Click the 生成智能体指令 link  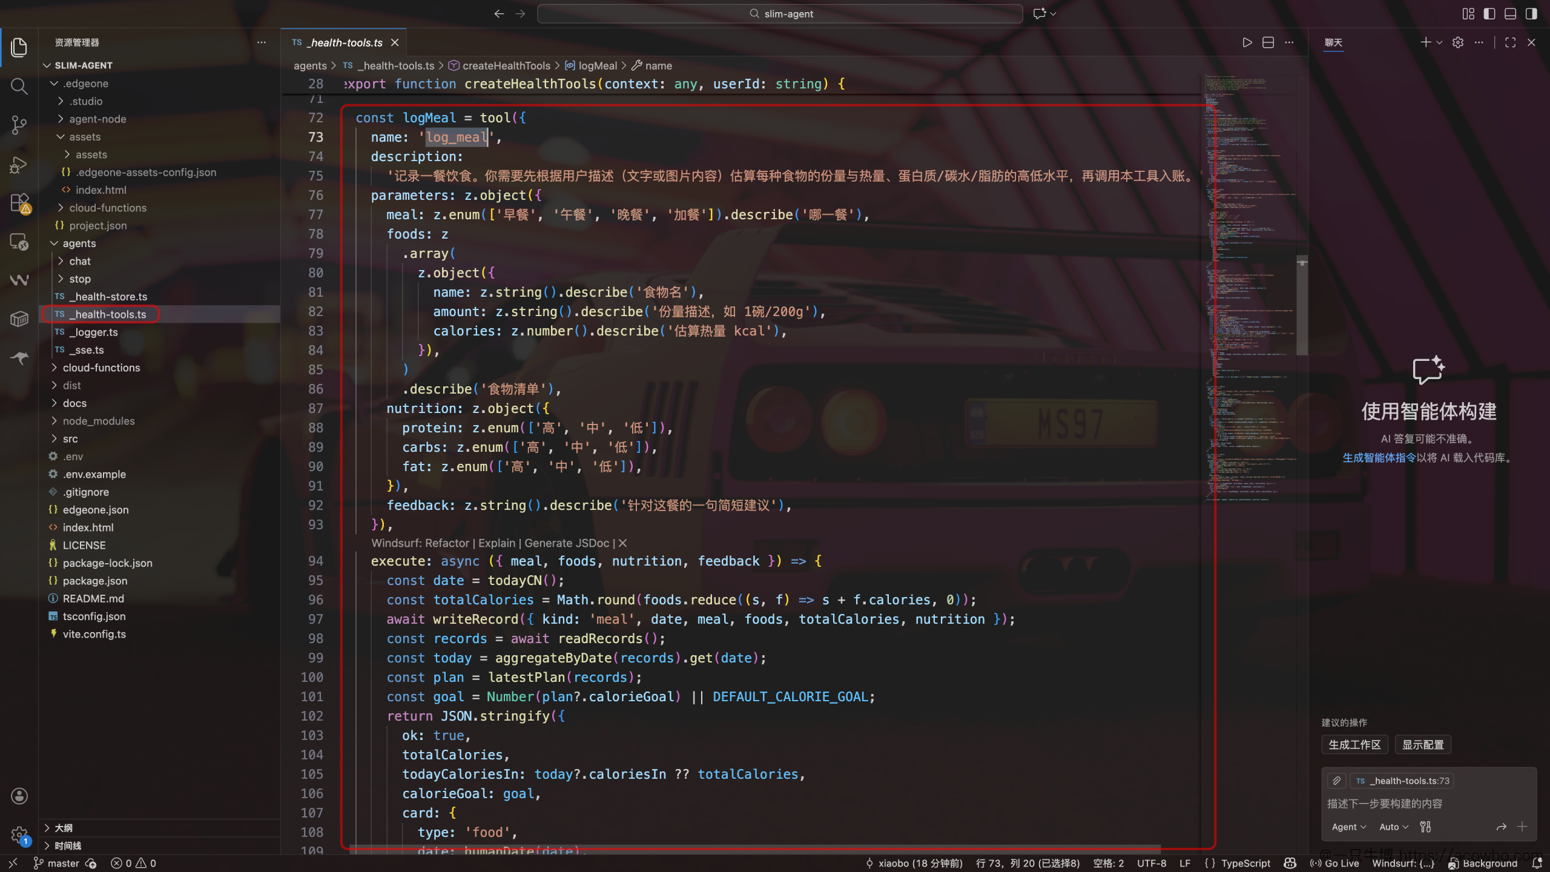click(1379, 458)
